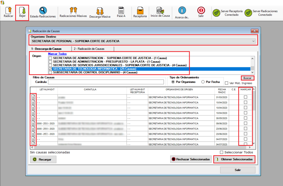
Task: Click Origen list scroll-down arrow
Action: coord(252,72)
